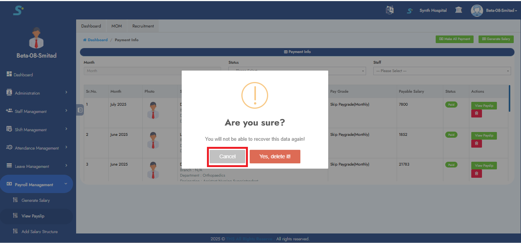This screenshot has height=243, width=521.
Task: Click the View Payslip sidebar icon
Action: (x=15, y=216)
